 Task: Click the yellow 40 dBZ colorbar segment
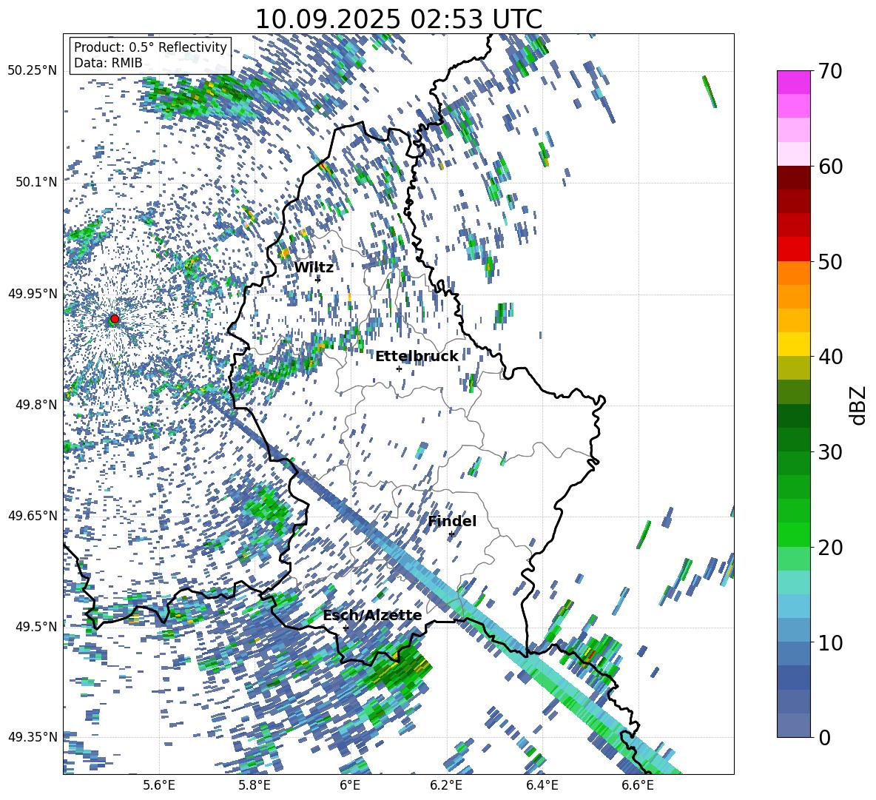pos(793,344)
